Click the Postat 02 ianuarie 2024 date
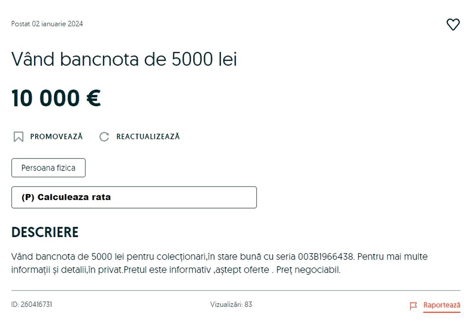Screen dimensions: 473x332 pos(47,24)
